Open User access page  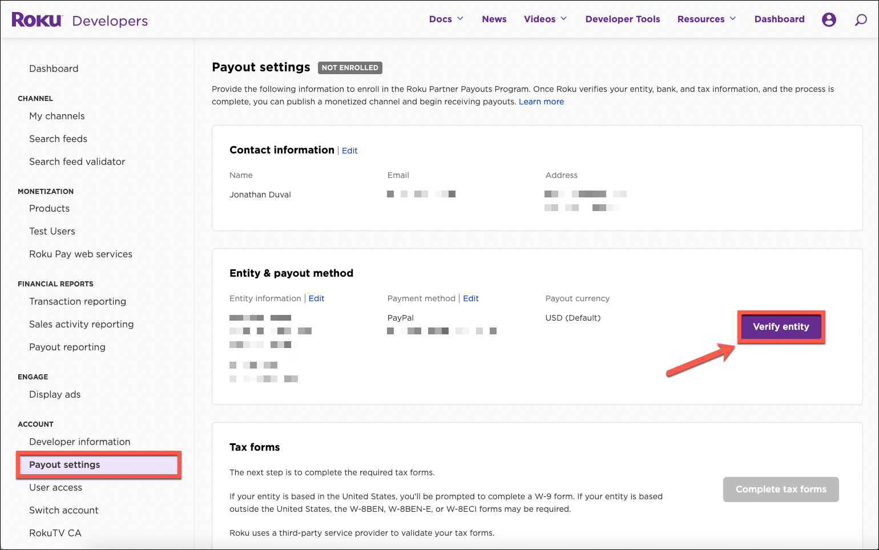click(x=56, y=487)
